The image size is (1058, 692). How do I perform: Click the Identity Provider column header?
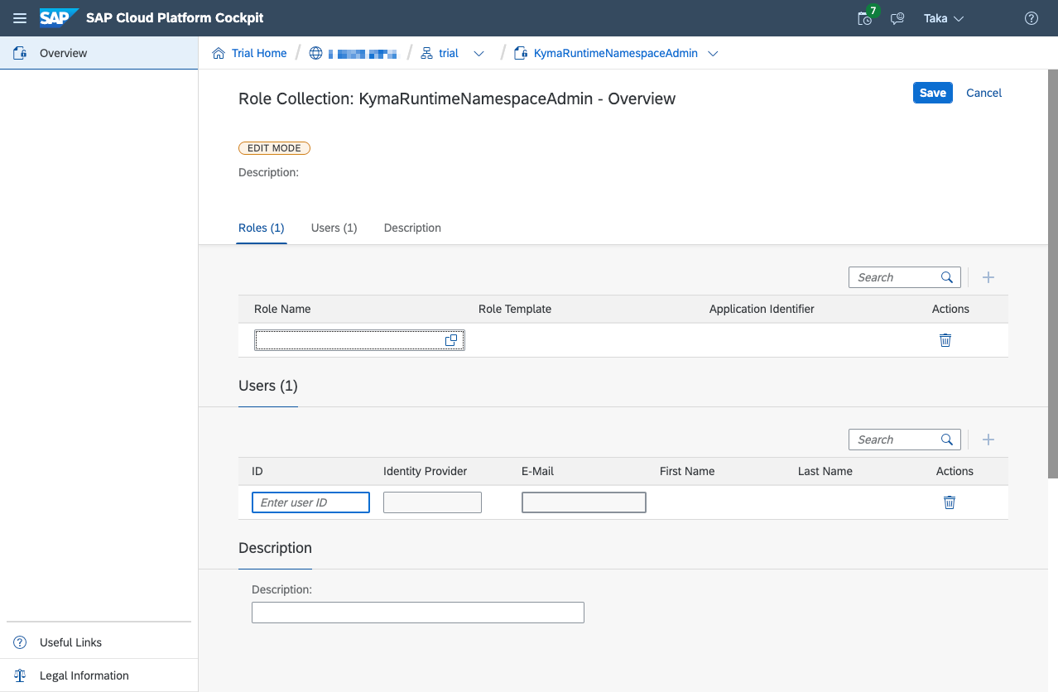[426, 471]
